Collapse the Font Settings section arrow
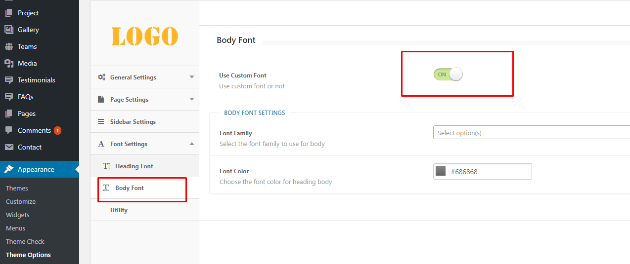The image size is (630, 264). [x=192, y=144]
